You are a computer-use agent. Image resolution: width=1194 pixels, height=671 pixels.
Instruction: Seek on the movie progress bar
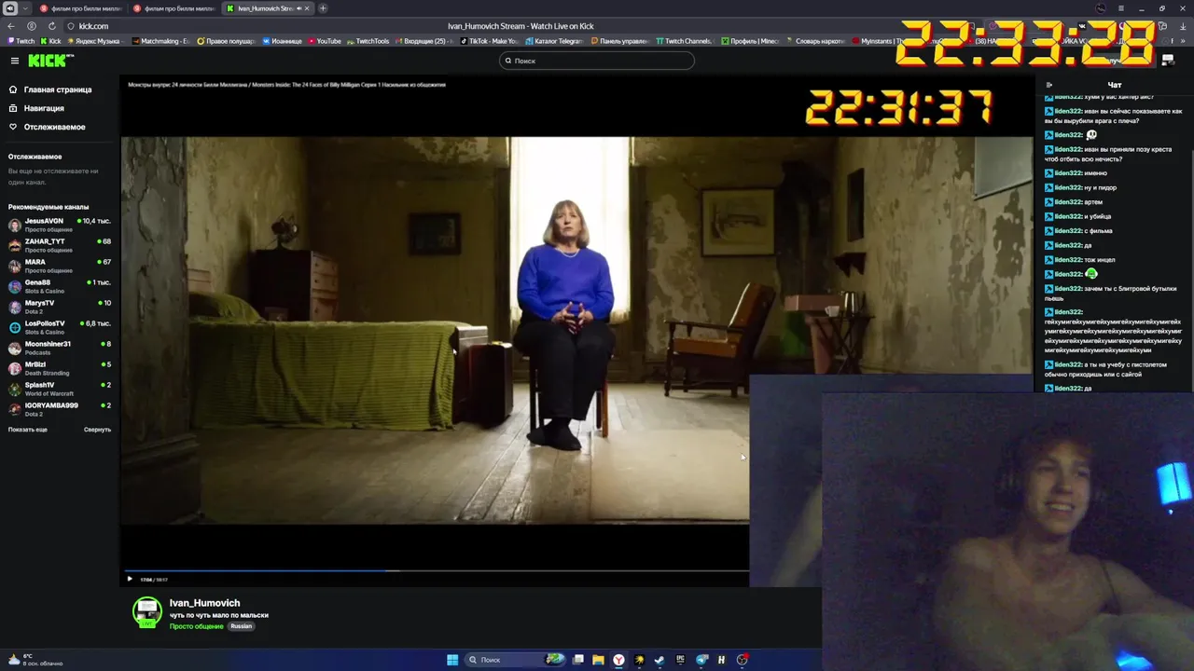click(x=437, y=570)
